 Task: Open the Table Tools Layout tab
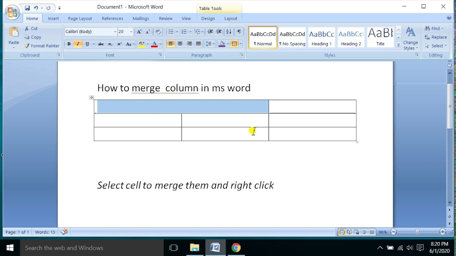[x=231, y=18]
